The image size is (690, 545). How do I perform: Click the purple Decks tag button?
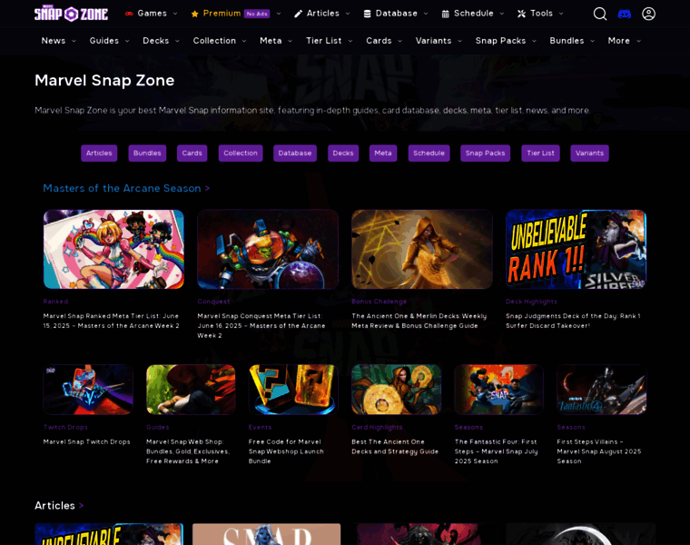343,154
